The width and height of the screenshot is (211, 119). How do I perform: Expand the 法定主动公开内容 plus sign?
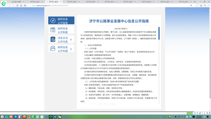[71, 40]
